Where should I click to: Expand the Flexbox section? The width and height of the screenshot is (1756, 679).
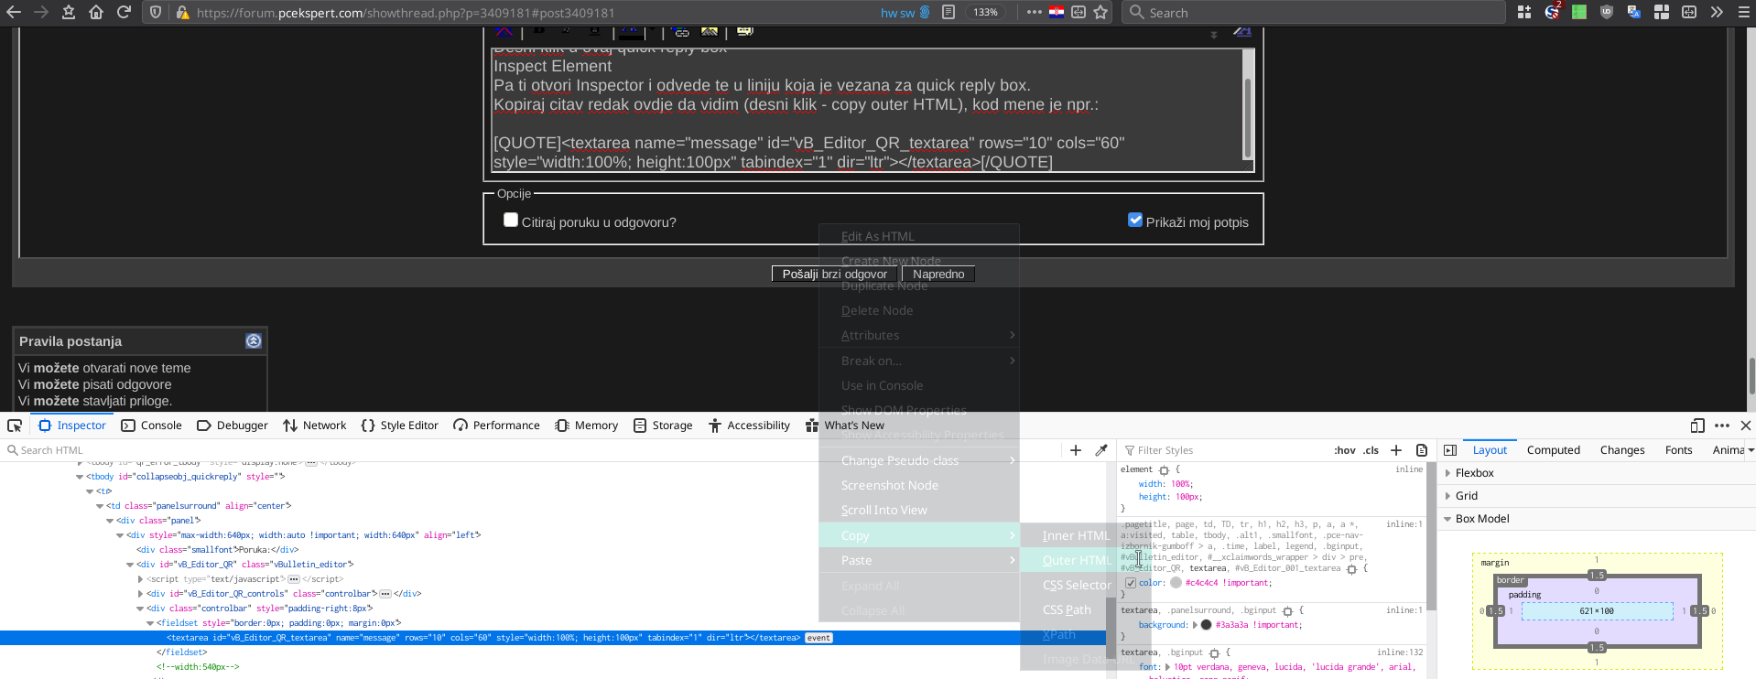[x=1447, y=473]
